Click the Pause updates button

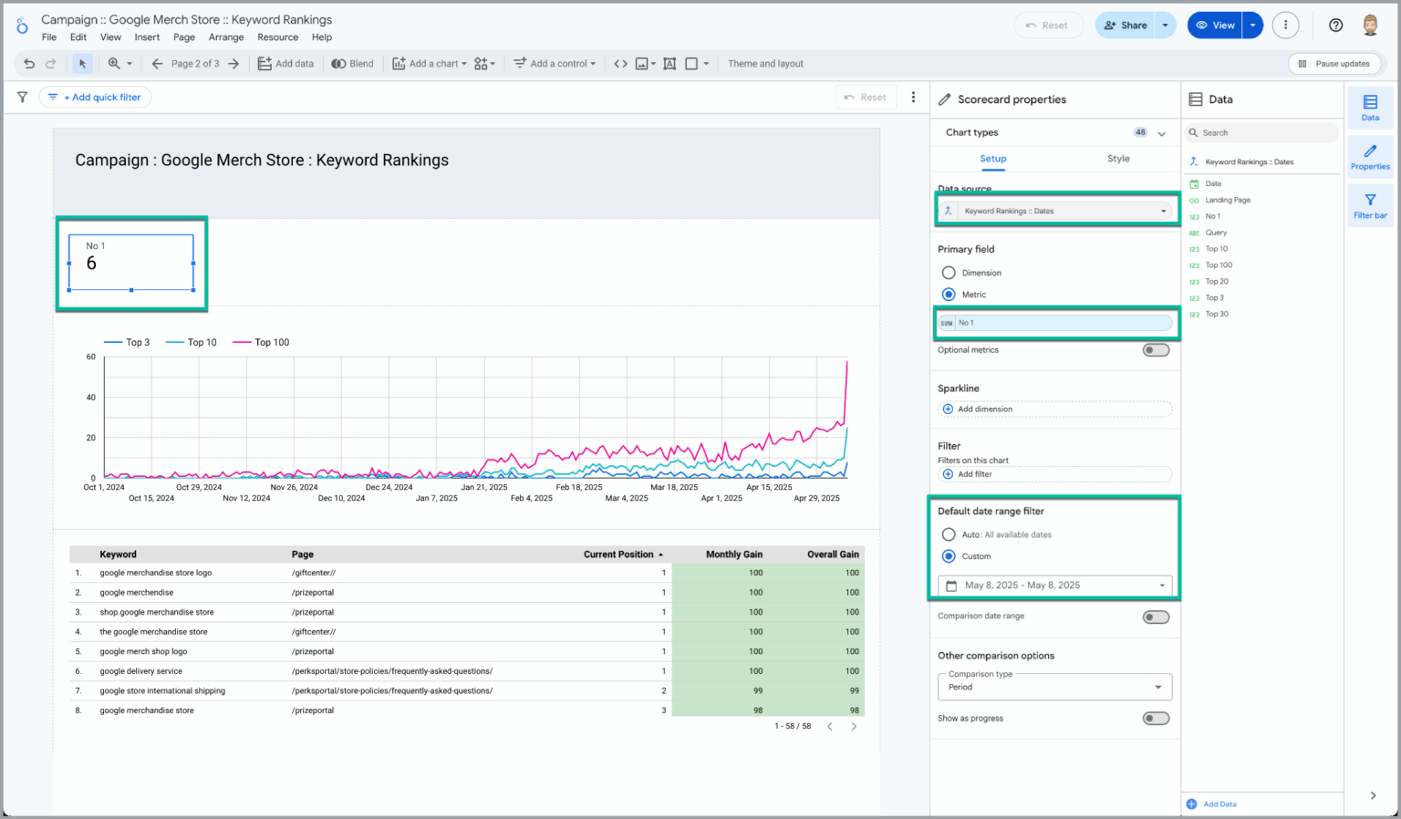tap(1334, 63)
